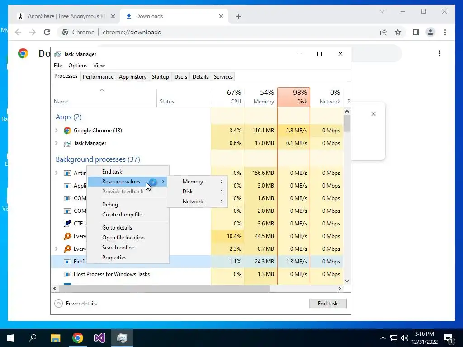Open the Memory submenu
The width and height of the screenshot is (463, 347).
tap(197, 182)
